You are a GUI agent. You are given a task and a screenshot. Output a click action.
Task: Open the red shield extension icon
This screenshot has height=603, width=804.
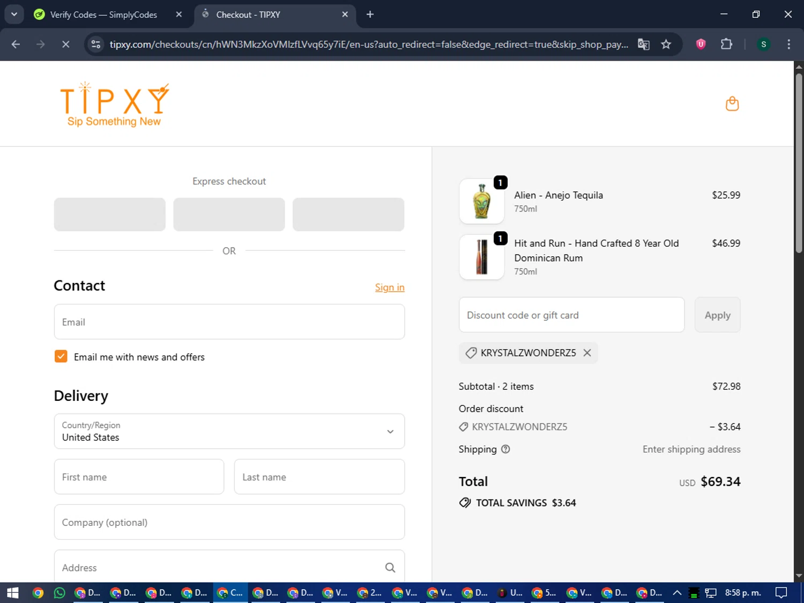(x=701, y=44)
